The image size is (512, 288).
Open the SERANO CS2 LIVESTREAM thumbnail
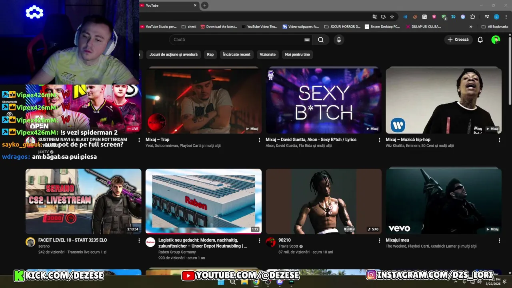point(83,201)
